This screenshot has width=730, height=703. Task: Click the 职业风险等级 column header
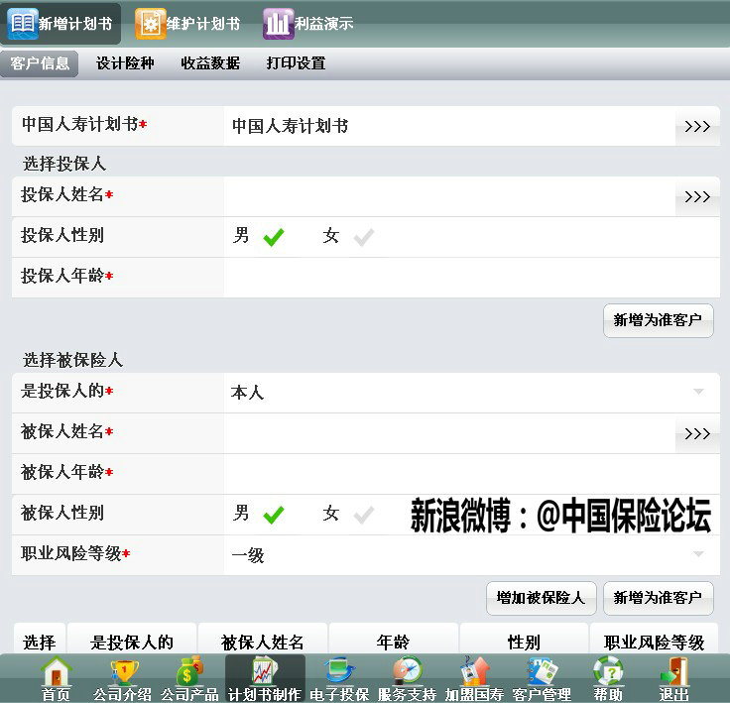pyautogui.click(x=654, y=641)
